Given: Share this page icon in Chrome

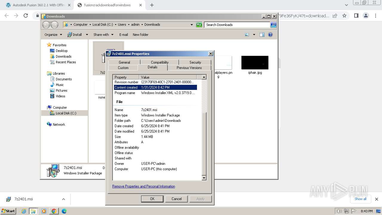Looking at the screenshot, I should click(335, 16).
